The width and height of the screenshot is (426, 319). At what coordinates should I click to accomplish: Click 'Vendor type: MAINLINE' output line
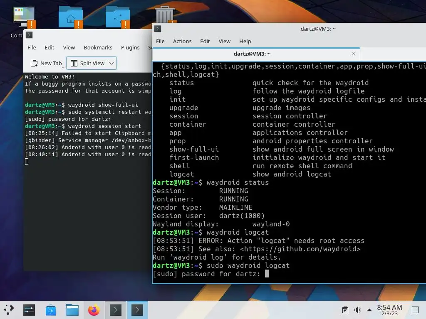pyautogui.click(x=203, y=208)
